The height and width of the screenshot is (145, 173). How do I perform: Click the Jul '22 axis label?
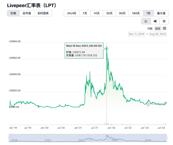pyautogui.click(x=128, y=128)
